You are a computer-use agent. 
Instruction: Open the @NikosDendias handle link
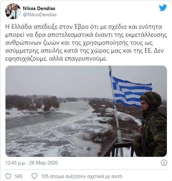(x=40, y=15)
